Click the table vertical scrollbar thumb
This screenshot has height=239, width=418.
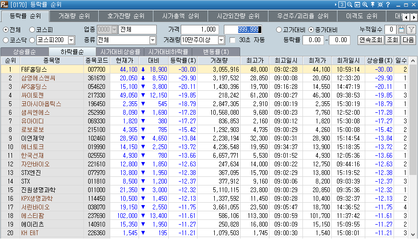point(413,119)
